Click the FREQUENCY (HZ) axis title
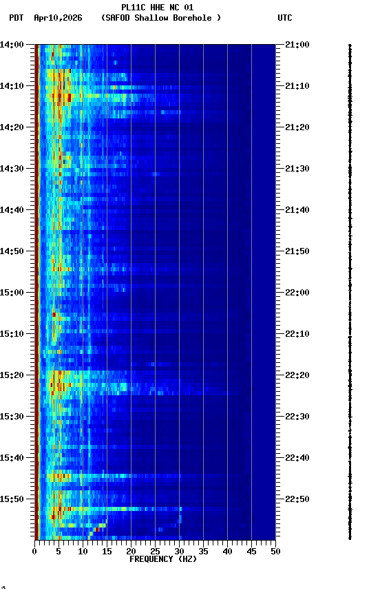380x595 pixels. [163, 559]
